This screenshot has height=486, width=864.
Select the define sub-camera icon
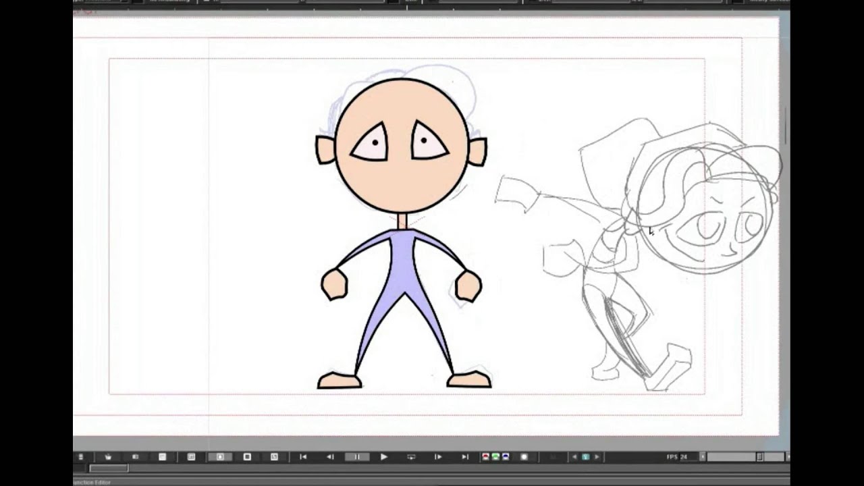click(191, 457)
